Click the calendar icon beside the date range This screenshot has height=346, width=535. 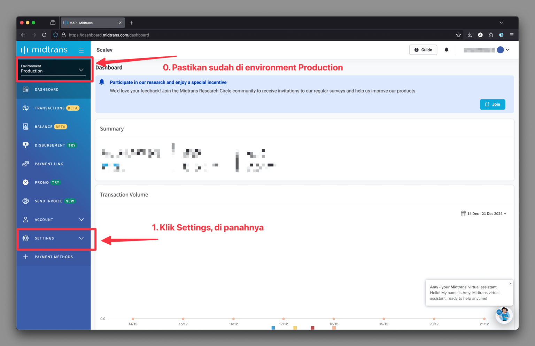(x=464, y=213)
